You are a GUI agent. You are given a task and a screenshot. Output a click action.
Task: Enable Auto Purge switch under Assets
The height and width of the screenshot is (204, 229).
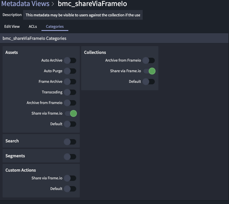70,71
